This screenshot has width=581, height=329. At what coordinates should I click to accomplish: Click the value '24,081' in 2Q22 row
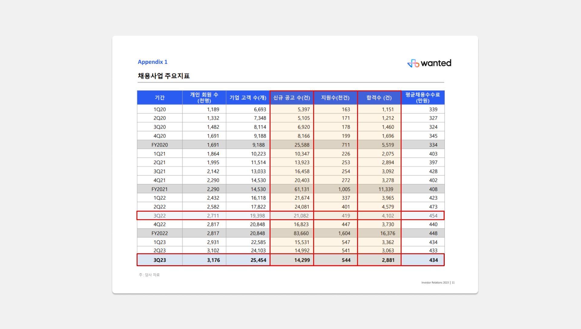[302, 207]
